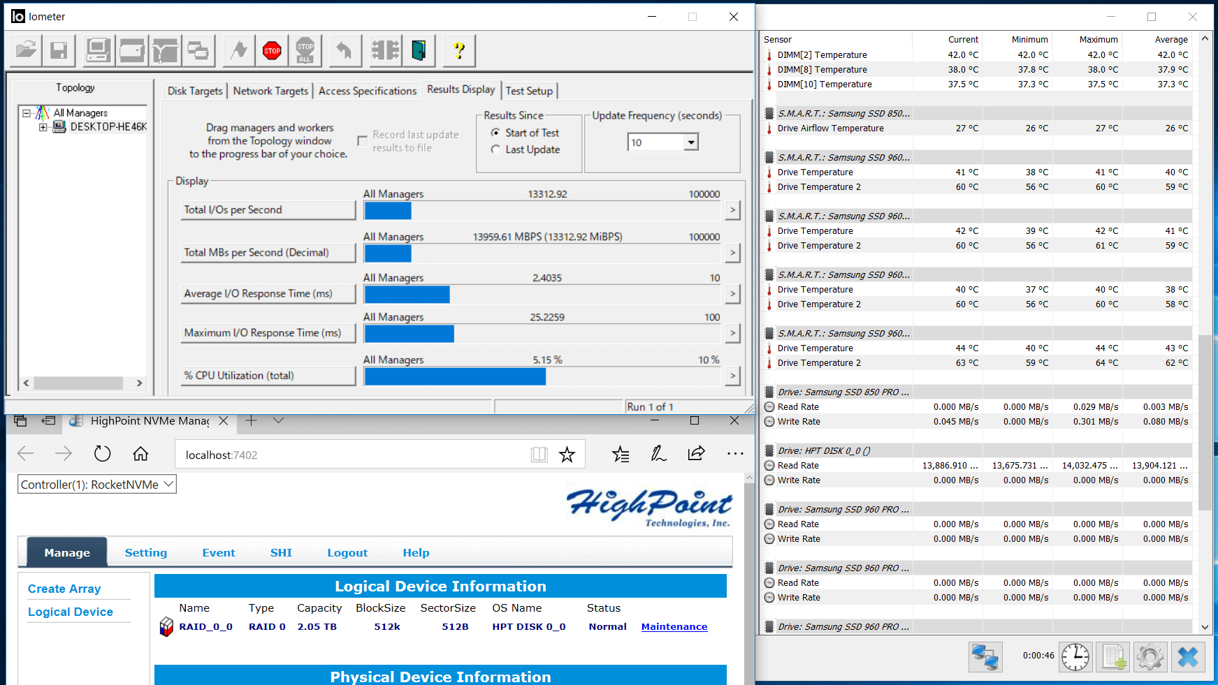Click the STOP ALL icon in Iometer
The image size is (1218, 685).
coord(305,50)
